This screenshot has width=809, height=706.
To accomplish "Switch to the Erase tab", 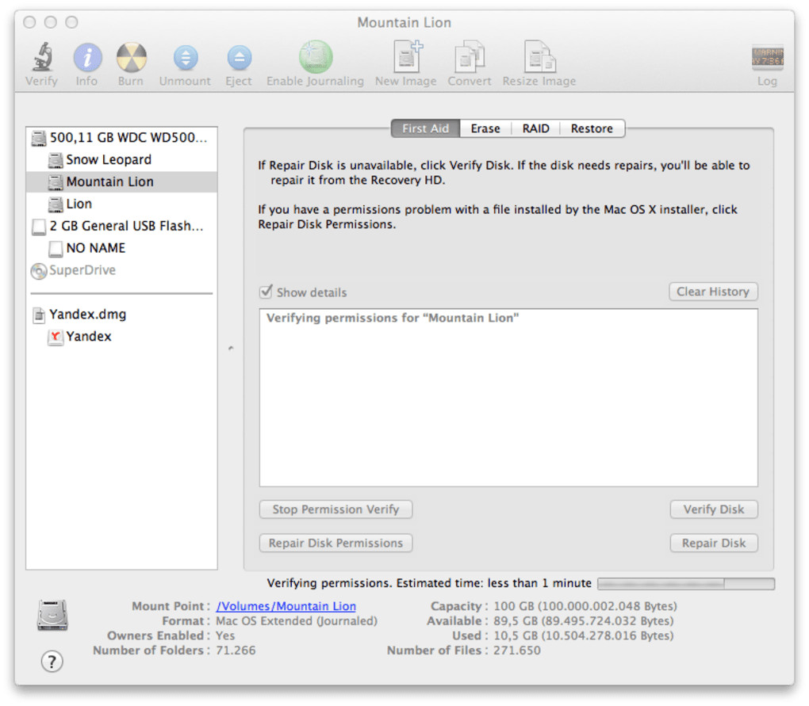I will pyautogui.click(x=485, y=128).
